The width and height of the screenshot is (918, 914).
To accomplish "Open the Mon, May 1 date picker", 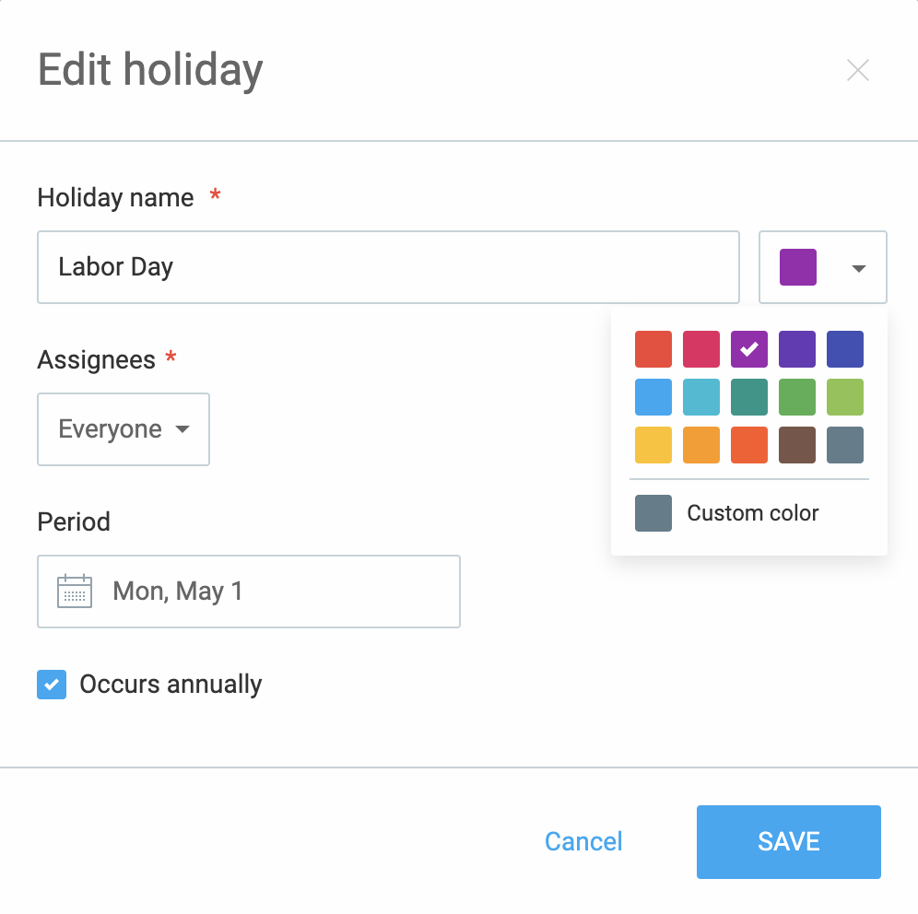I will tap(249, 591).
